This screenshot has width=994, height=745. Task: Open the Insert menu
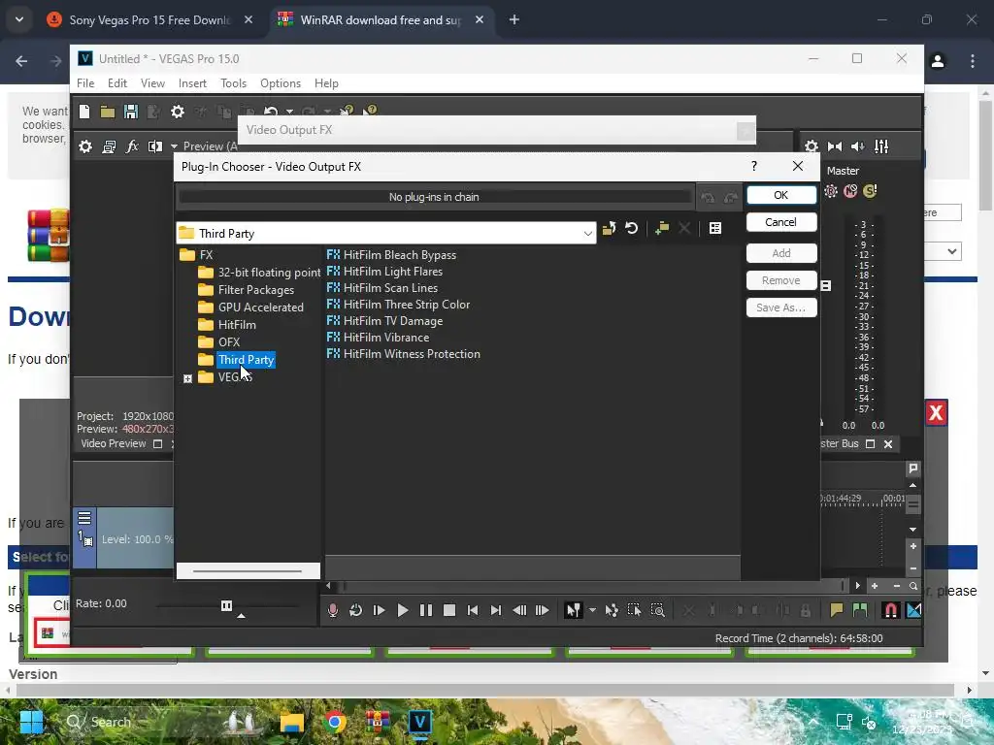(x=193, y=83)
